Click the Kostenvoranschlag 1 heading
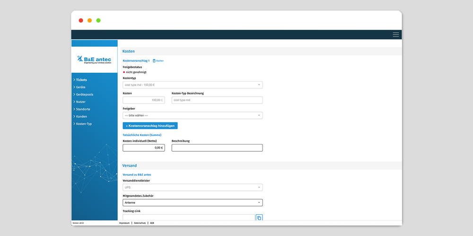This screenshot has width=473, height=236. (136, 61)
